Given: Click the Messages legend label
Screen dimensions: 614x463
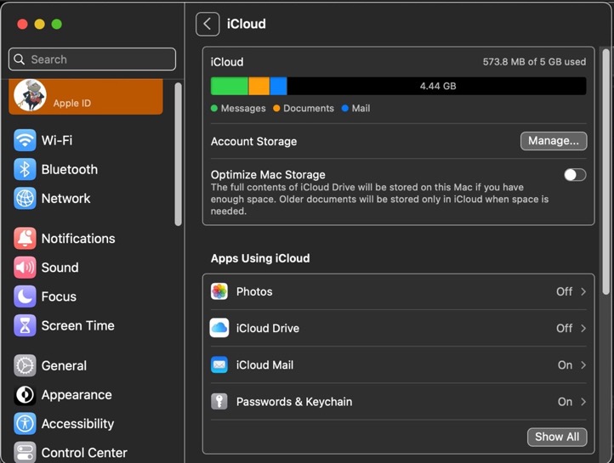Looking at the screenshot, I should [243, 109].
